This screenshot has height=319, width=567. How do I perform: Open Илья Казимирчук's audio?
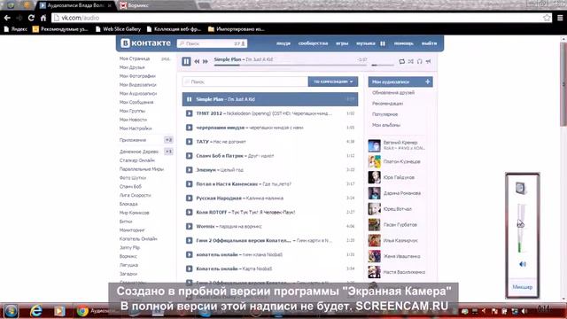[x=400, y=240]
